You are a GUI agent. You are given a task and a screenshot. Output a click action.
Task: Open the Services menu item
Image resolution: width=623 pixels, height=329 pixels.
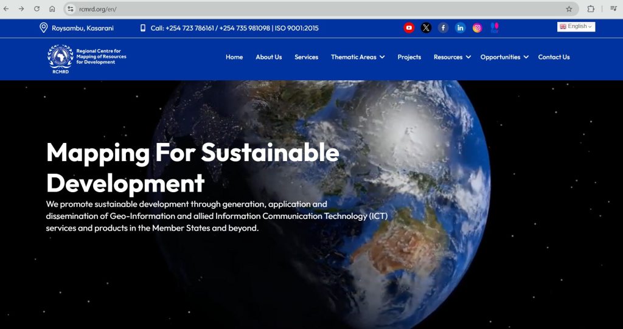pyautogui.click(x=306, y=57)
